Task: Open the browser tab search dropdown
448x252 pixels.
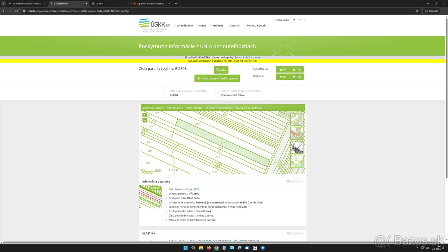Action: point(3,3)
